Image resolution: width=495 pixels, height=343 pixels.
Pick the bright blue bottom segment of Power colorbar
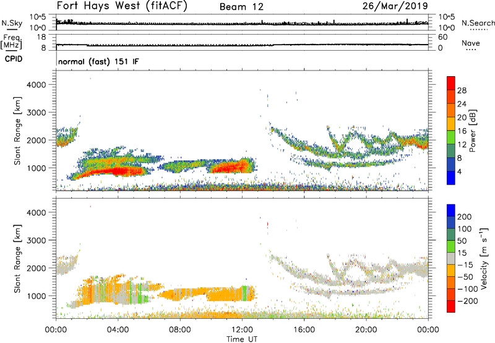[451, 178]
